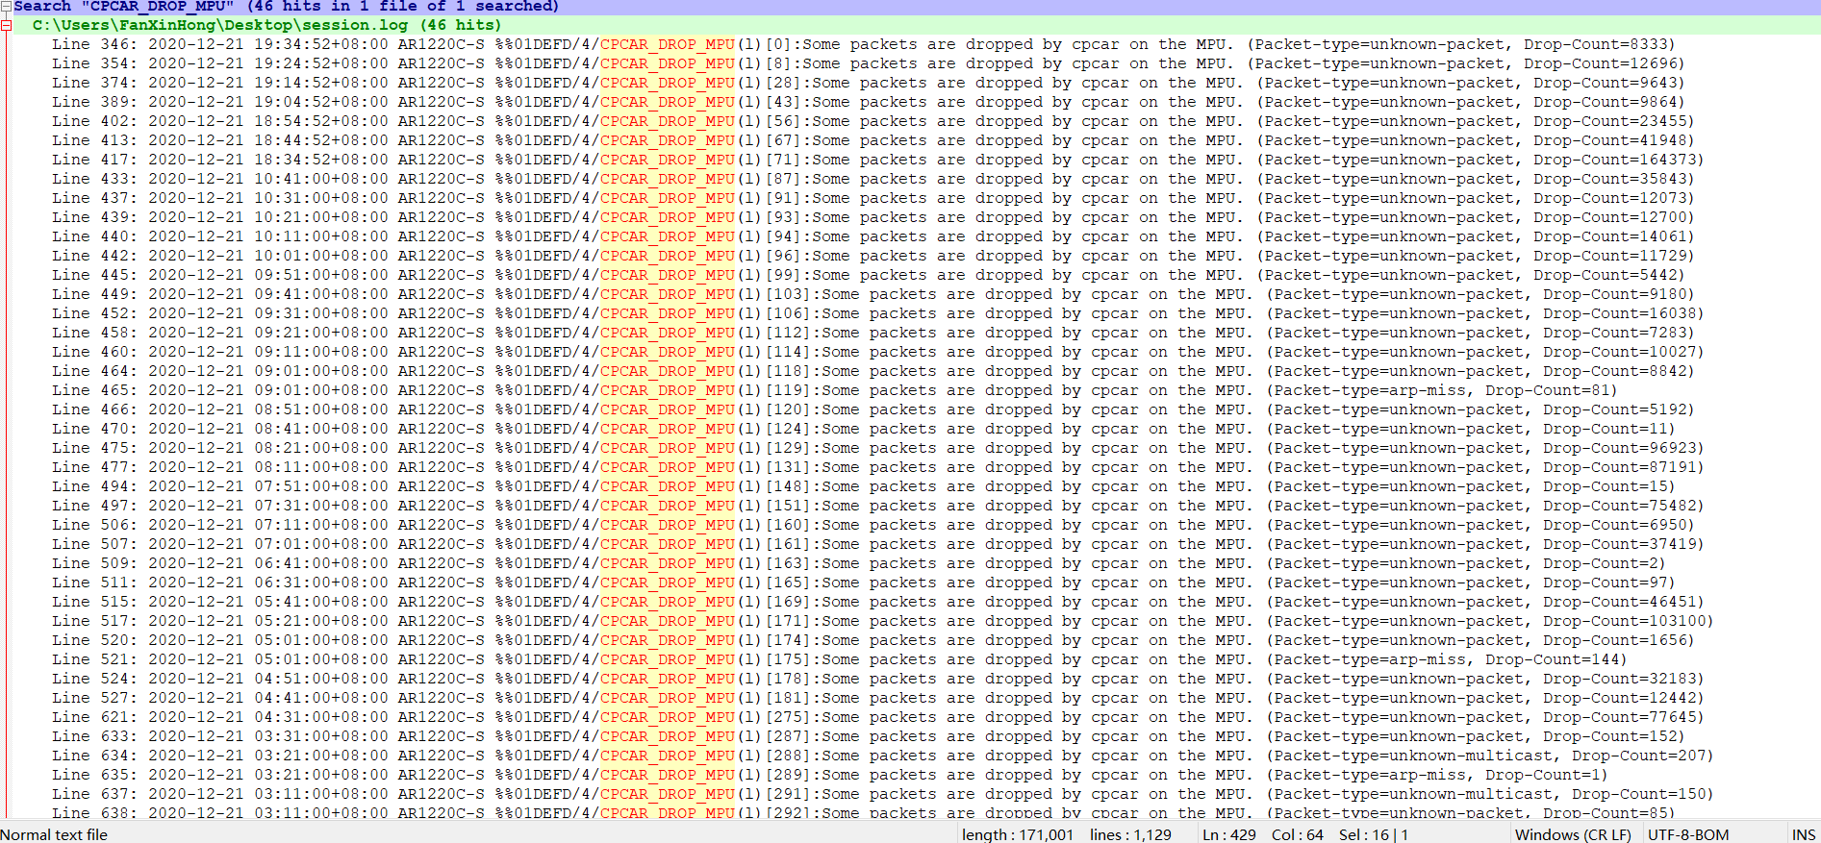Click "Normal text file" in status bar
The height and width of the screenshot is (843, 1821).
pos(54,834)
